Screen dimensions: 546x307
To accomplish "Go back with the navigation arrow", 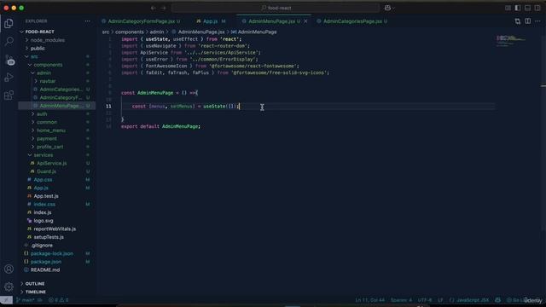I will (x=154, y=8).
